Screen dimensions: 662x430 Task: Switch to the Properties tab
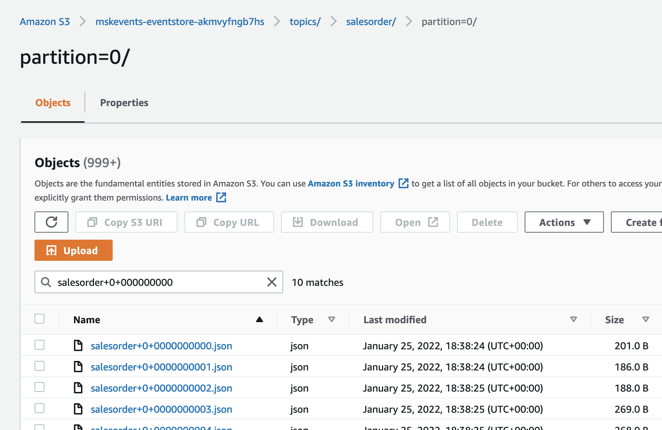coord(124,103)
